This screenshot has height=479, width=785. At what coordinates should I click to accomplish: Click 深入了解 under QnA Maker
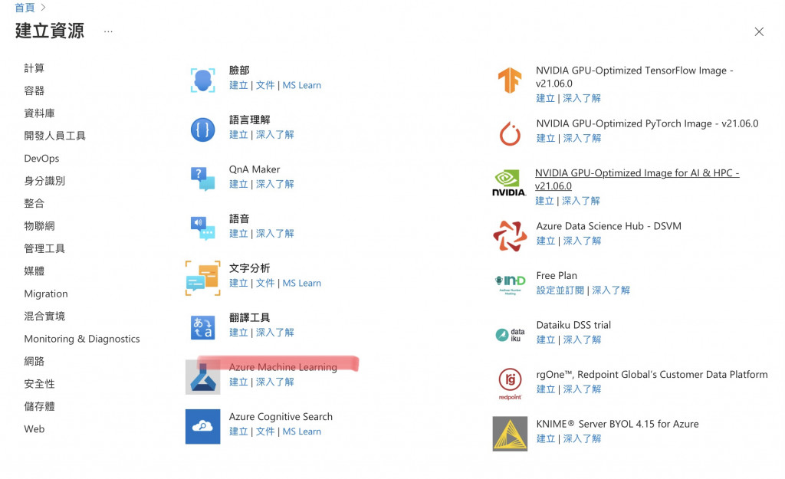[275, 184]
